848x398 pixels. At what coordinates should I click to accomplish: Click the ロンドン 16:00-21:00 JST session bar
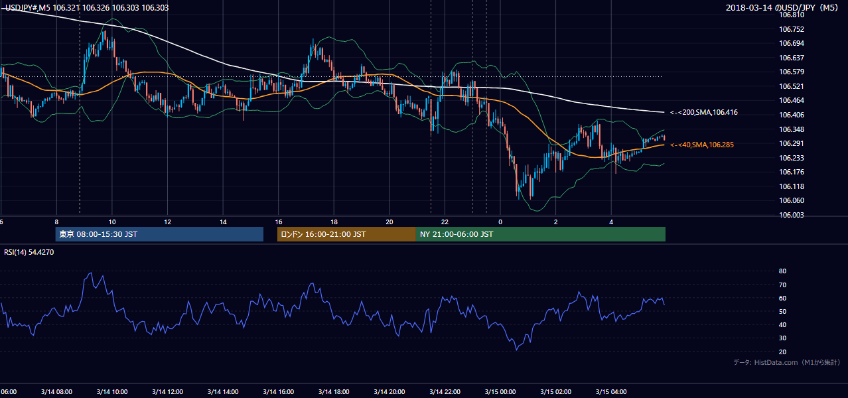tap(346, 234)
